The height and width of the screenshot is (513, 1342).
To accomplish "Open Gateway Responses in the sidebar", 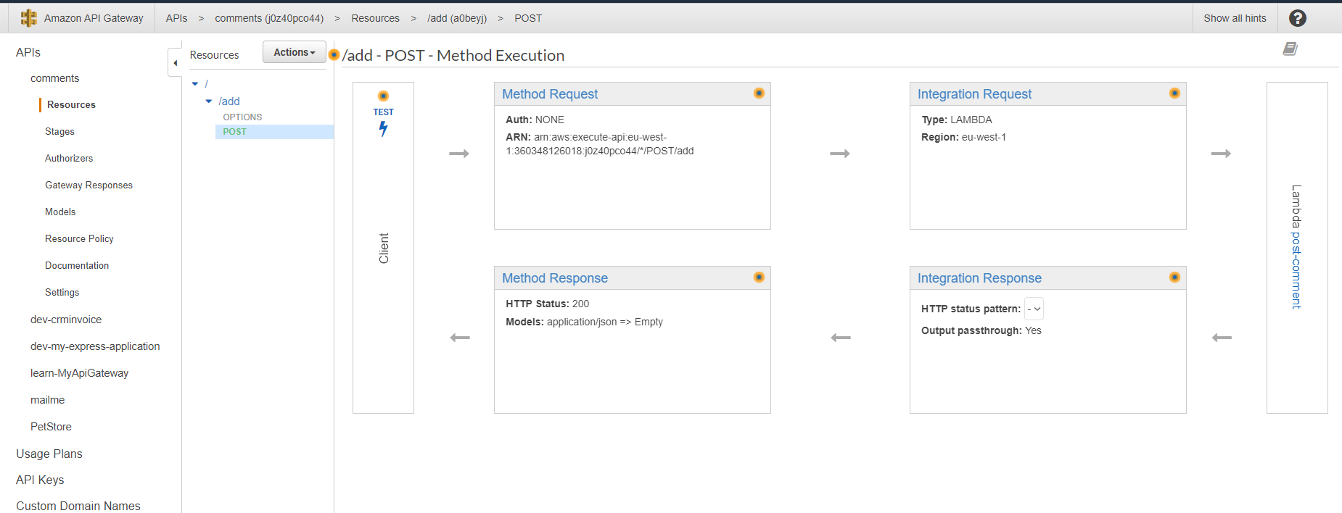I will pos(88,185).
